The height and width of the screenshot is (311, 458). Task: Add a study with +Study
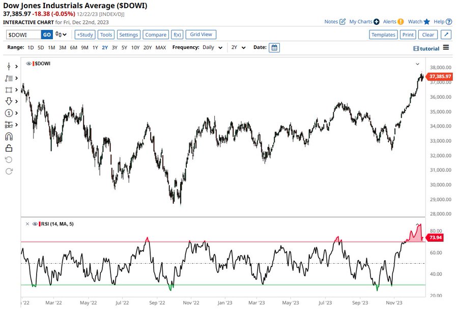click(85, 35)
